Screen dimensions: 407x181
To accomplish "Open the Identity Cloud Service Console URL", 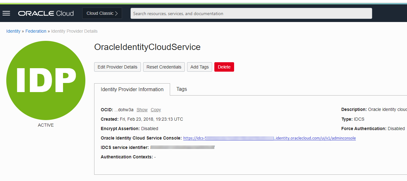I will point(270,138).
